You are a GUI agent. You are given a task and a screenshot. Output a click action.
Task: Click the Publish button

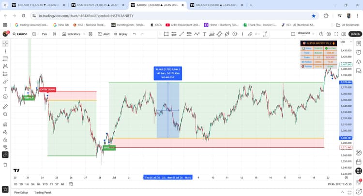[355, 34]
